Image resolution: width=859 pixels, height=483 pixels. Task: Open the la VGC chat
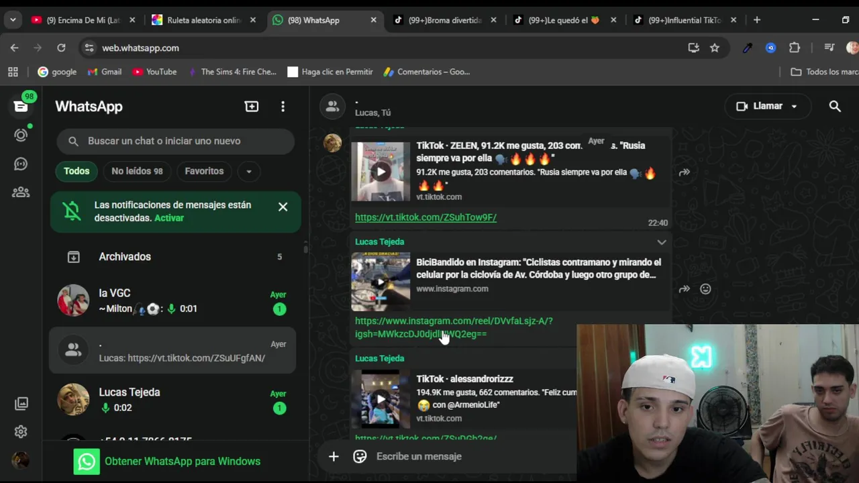coord(172,301)
